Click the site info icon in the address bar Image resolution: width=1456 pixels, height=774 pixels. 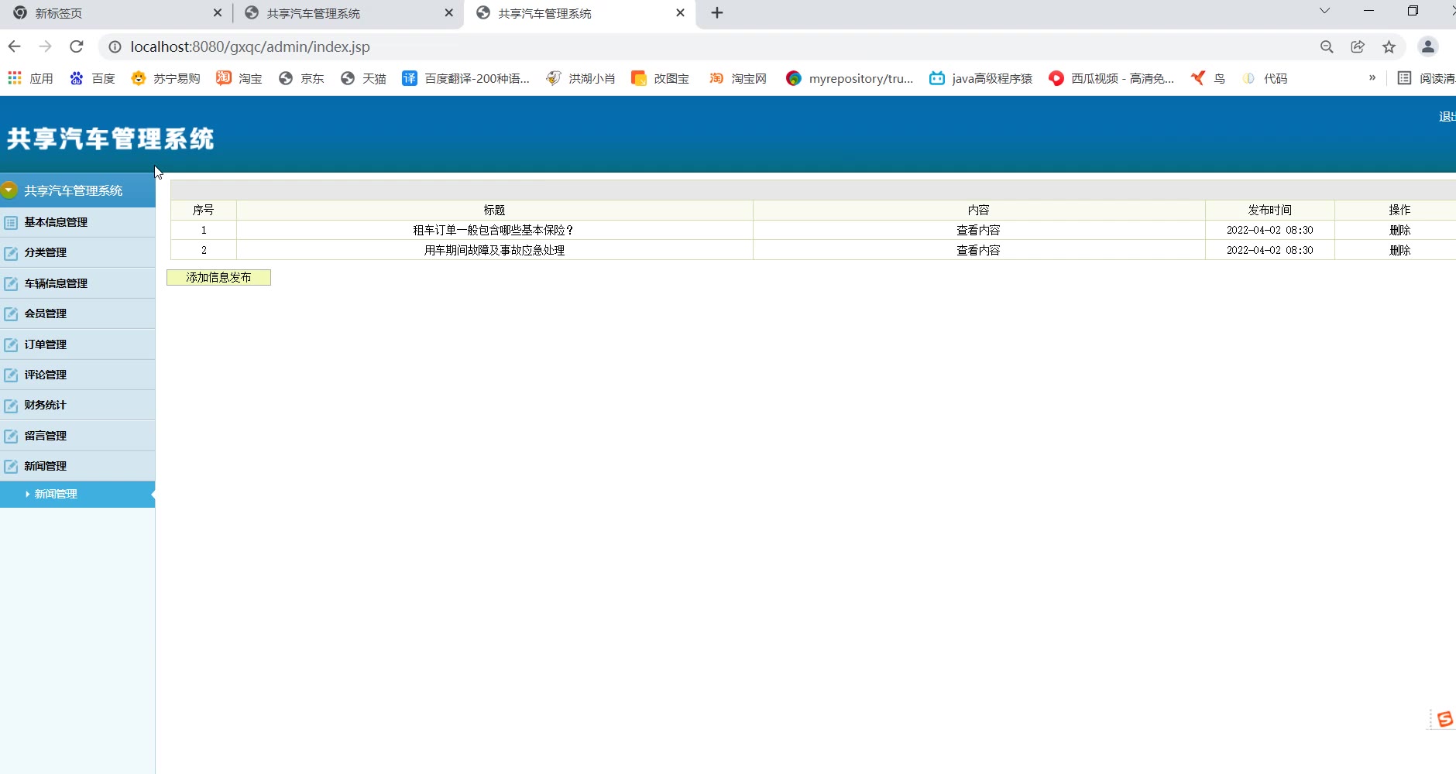pos(115,47)
